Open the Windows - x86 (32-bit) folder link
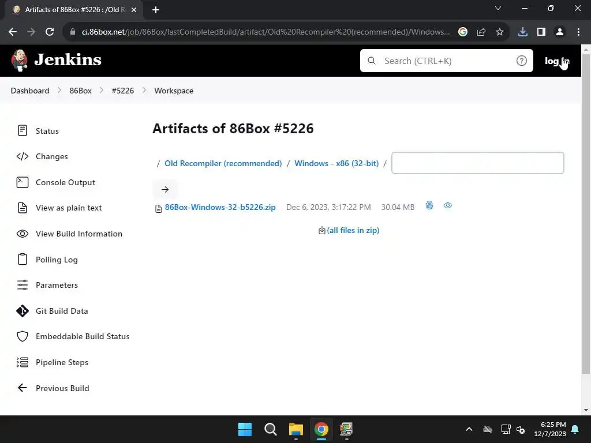 336,163
